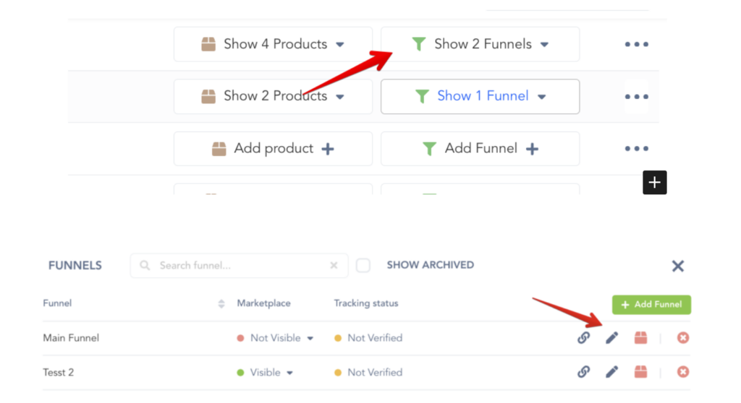Expand the Show 4 Products dropdown
Image resolution: width=741 pixels, height=403 pixels.
273,44
